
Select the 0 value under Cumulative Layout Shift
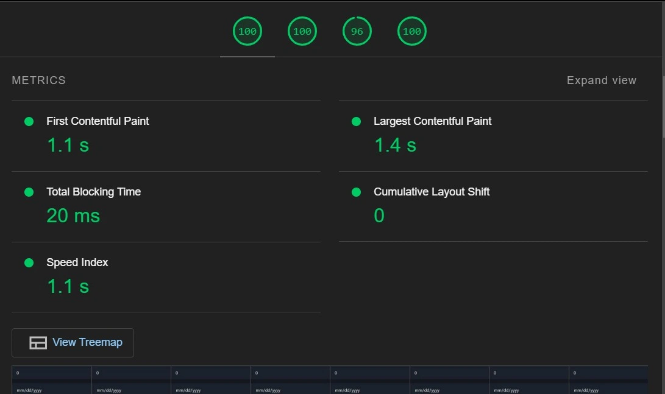click(x=379, y=216)
